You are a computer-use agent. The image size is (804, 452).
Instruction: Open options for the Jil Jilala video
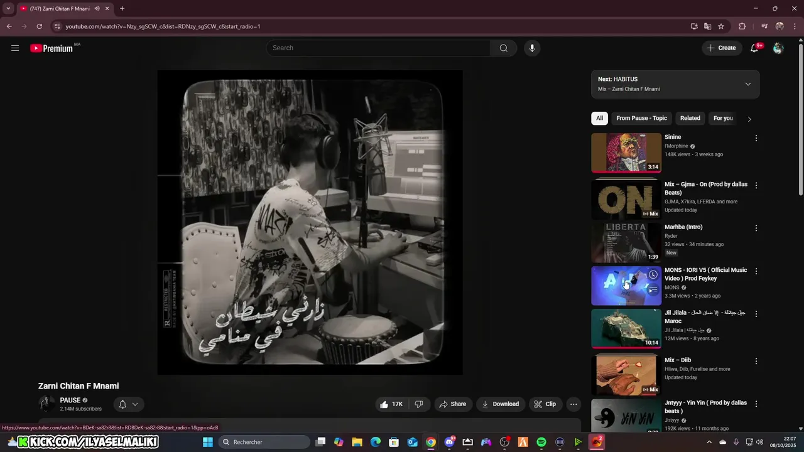pos(756,314)
